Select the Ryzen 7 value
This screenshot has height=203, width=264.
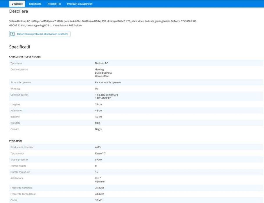point(100,153)
